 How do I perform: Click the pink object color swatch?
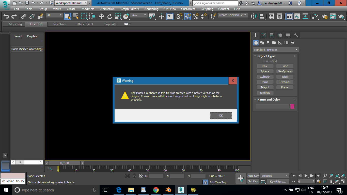click(292, 106)
